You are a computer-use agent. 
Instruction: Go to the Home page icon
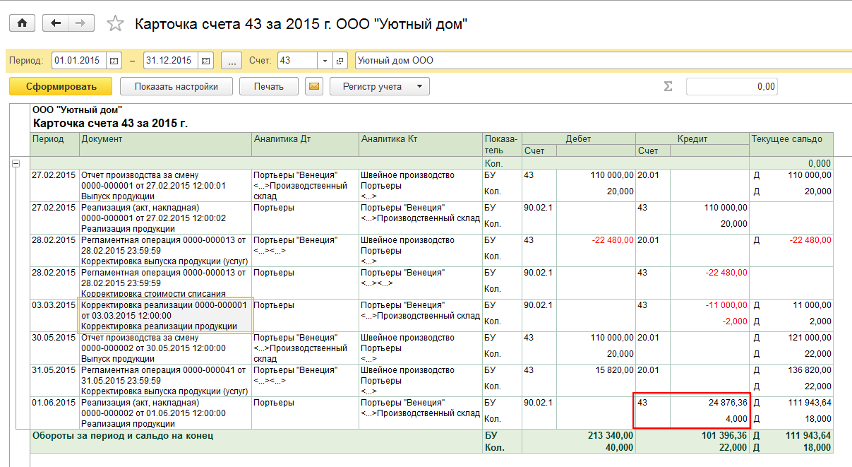22,23
